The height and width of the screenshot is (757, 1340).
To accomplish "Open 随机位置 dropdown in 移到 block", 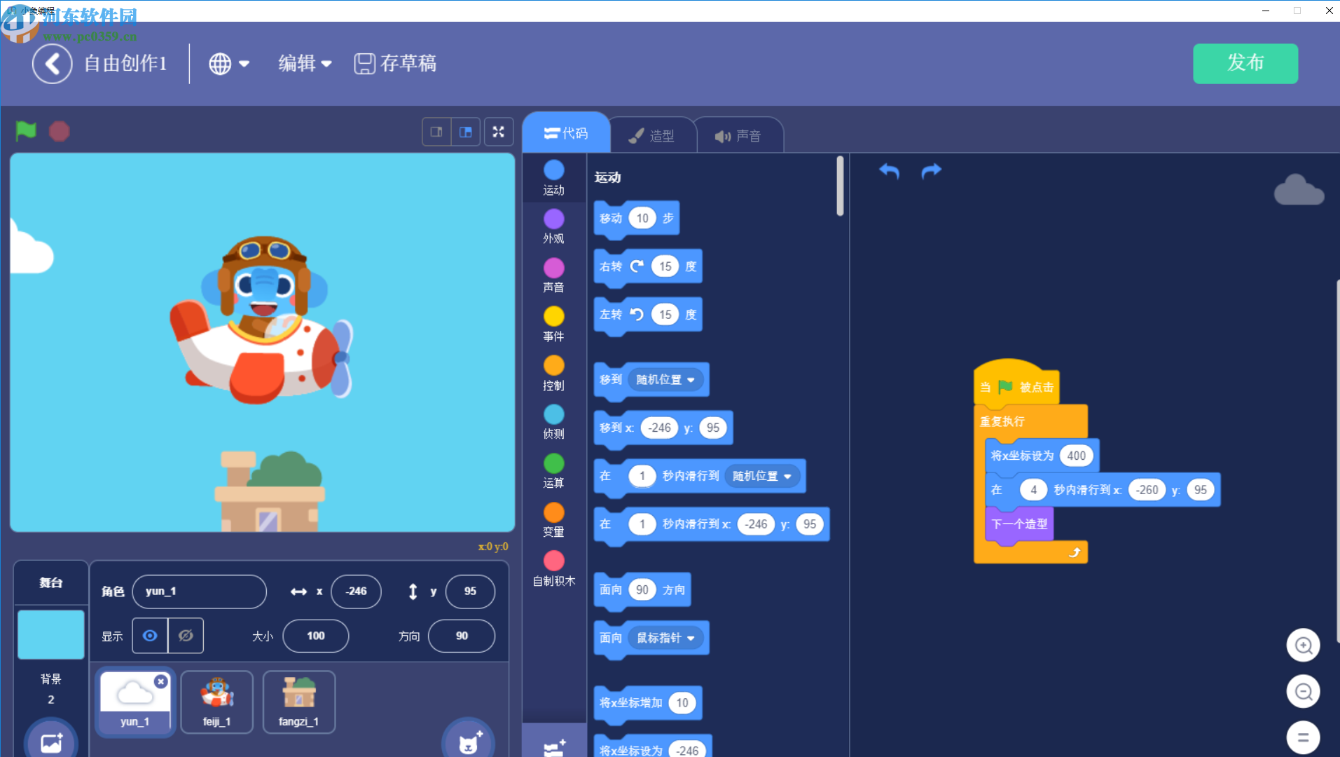I will pyautogui.click(x=665, y=379).
